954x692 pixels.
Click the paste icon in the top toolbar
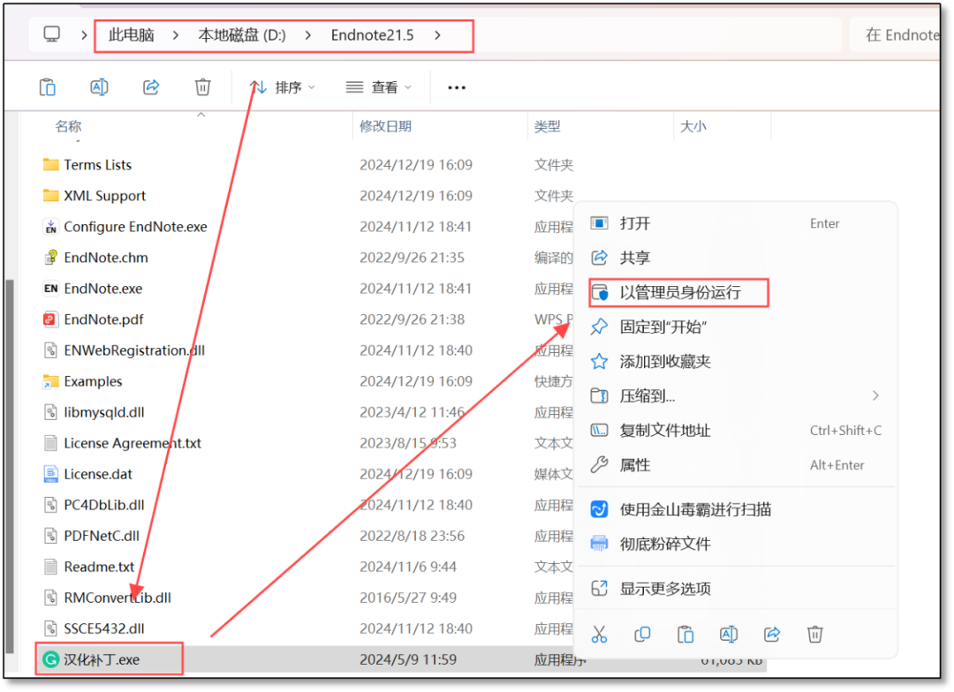pos(48,87)
